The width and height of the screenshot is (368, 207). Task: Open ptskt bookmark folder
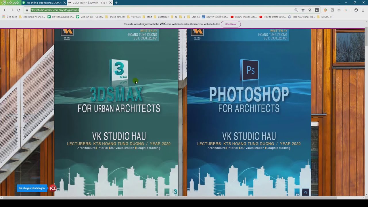coord(147,17)
